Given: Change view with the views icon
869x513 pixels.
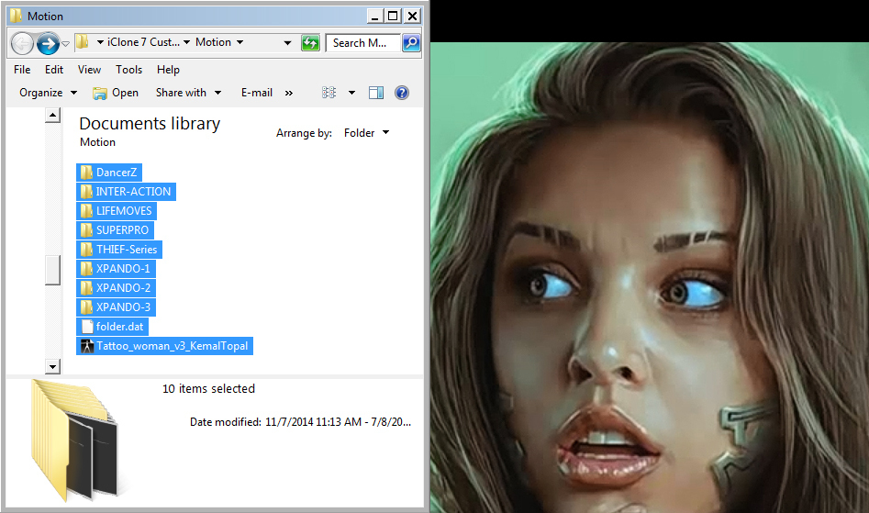Looking at the screenshot, I should click(329, 93).
